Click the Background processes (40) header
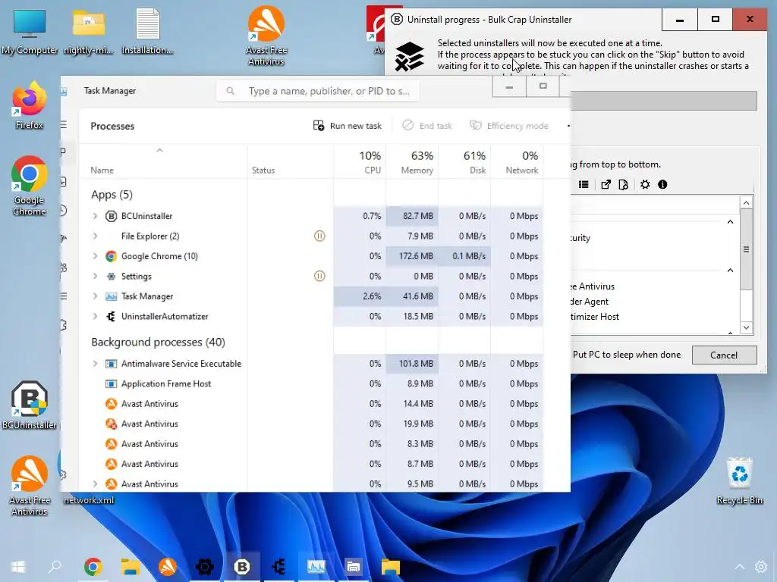The image size is (777, 582). 158,342
